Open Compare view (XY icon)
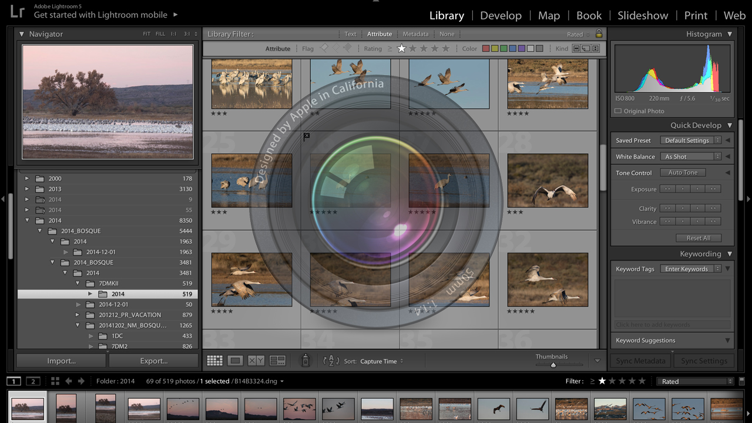 coord(256,361)
